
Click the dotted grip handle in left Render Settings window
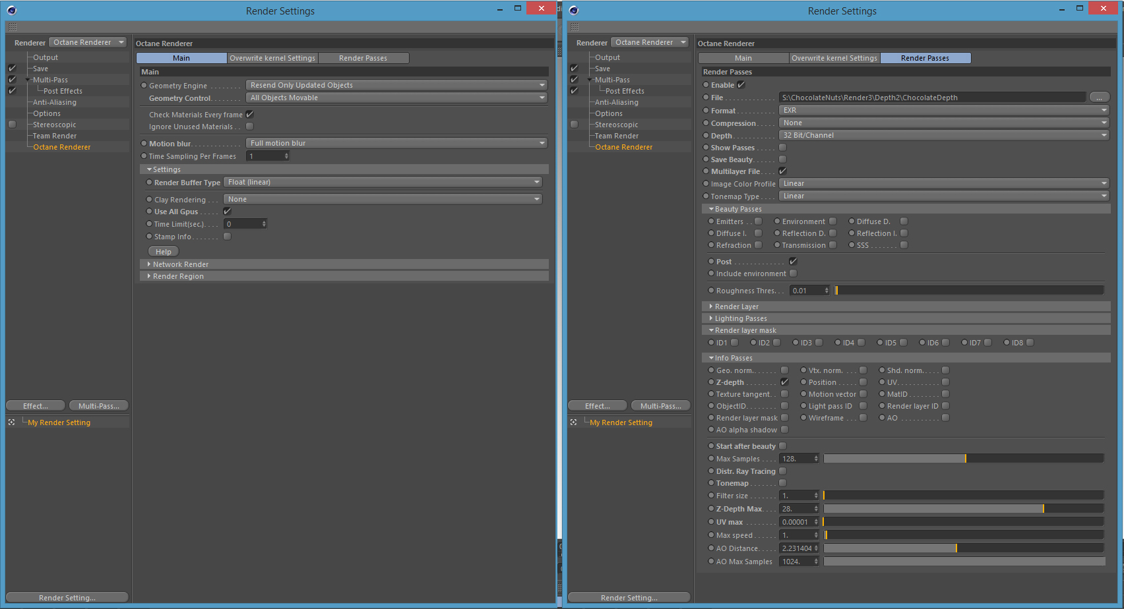coord(13,27)
